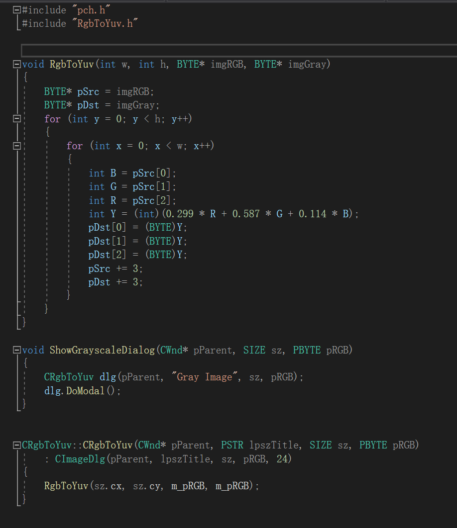Collapse the CRgbToYuv constructor block

pos(16,445)
